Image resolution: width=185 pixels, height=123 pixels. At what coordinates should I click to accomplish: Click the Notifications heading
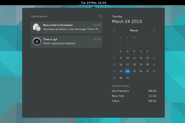[39, 16]
